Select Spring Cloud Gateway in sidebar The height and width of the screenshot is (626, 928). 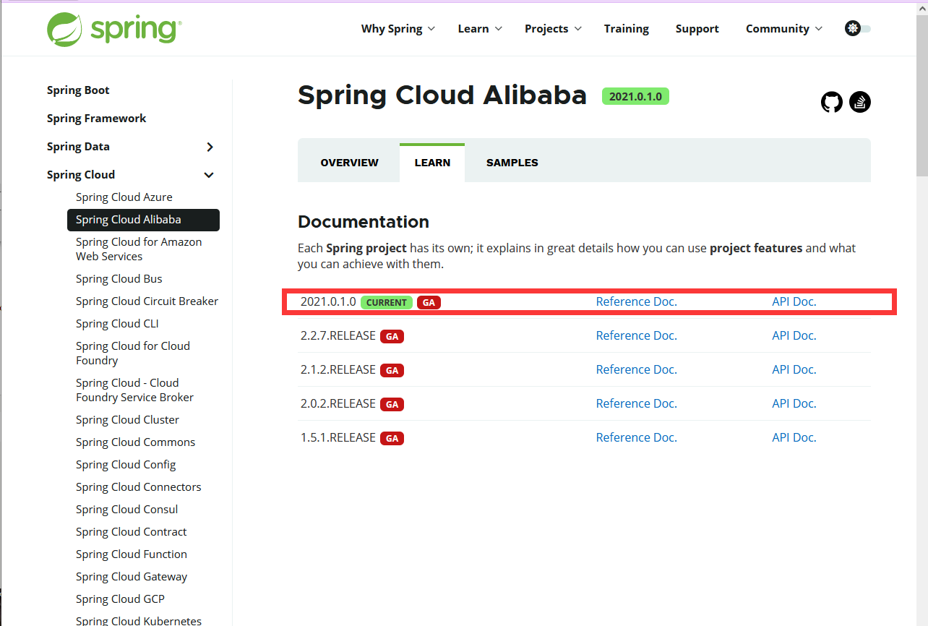[x=132, y=577]
